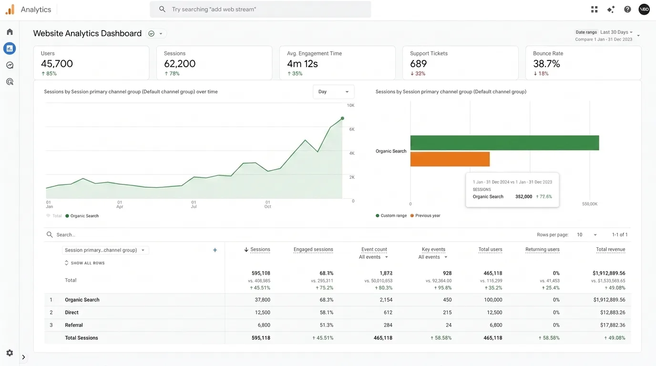The image size is (656, 366).
Task: Open the dropdown arrow next to the dashboard title
Action: (161, 33)
